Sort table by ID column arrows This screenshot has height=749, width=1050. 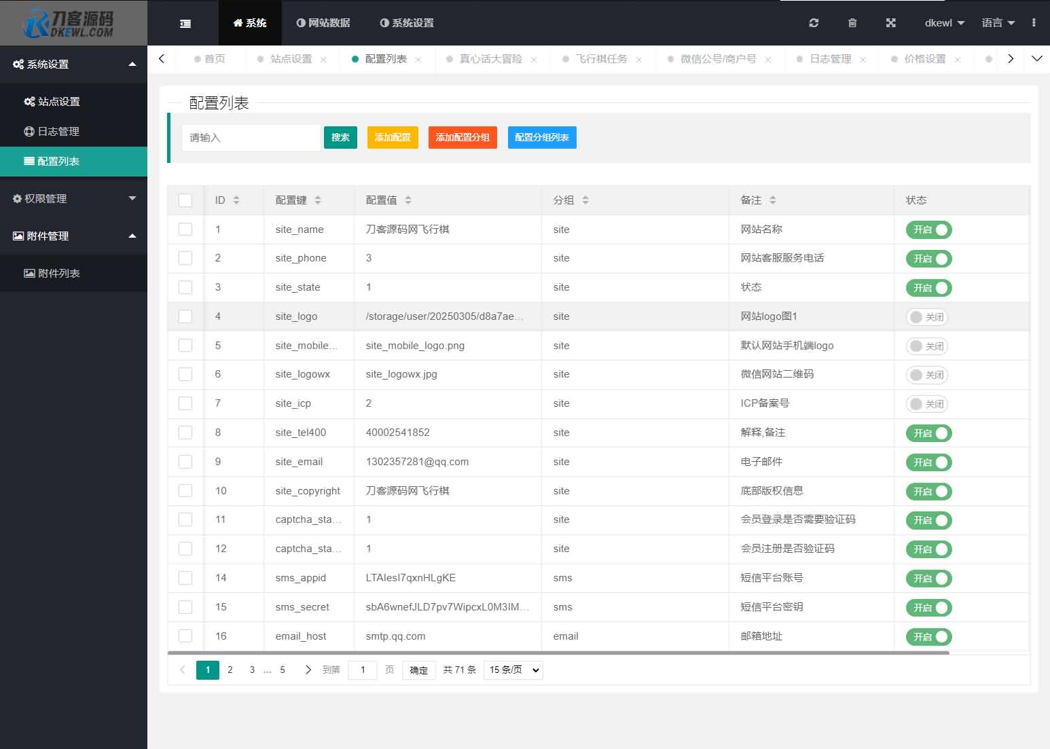click(x=236, y=200)
